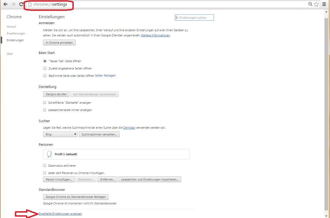This screenshot has width=330, height=218.
Task: Enable Gastmodus aktivieren checkbox
Action: coord(45,166)
